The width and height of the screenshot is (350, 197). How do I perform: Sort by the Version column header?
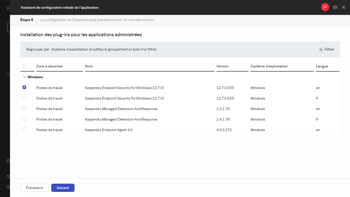pos(223,66)
